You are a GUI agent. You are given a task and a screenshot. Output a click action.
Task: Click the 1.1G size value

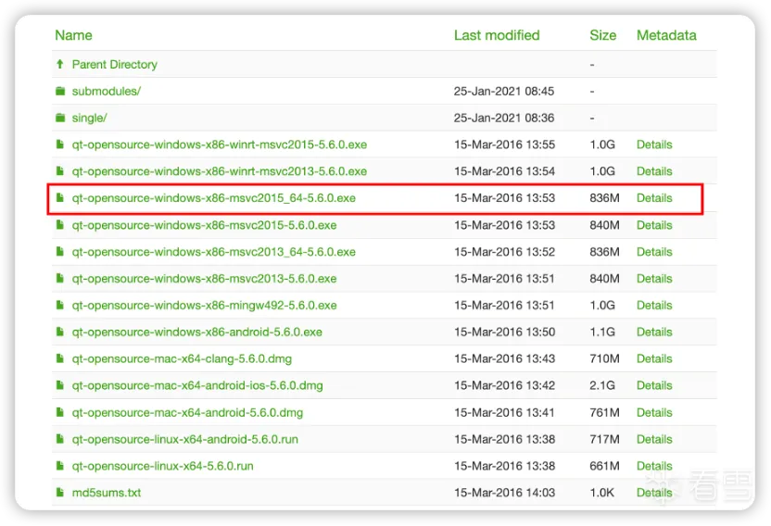pos(602,332)
